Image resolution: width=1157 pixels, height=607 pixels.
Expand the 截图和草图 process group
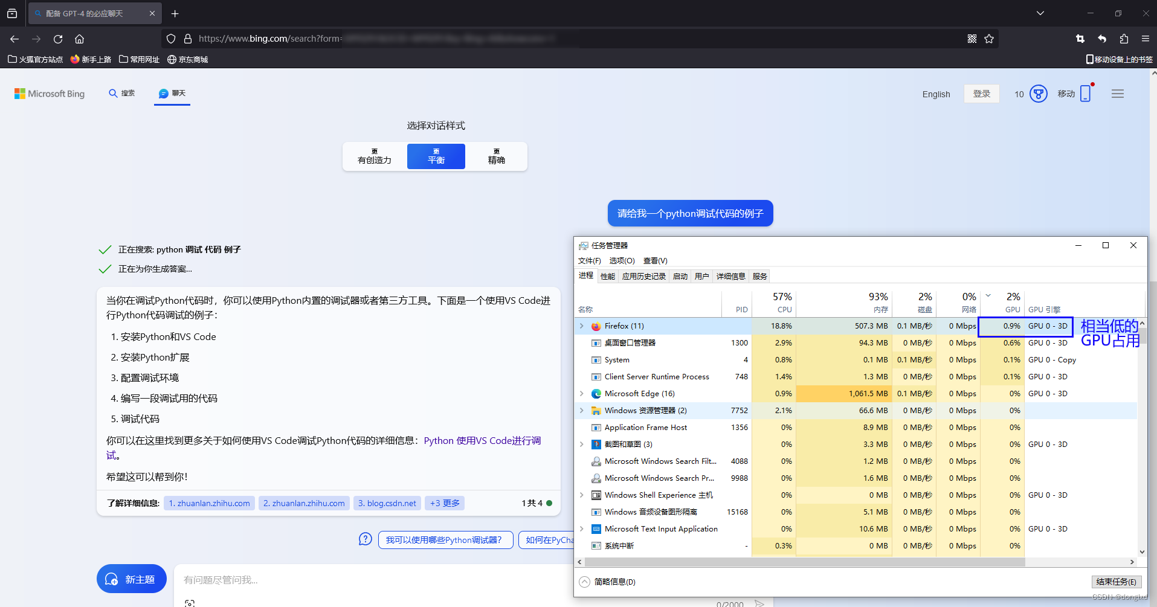pyautogui.click(x=582, y=445)
